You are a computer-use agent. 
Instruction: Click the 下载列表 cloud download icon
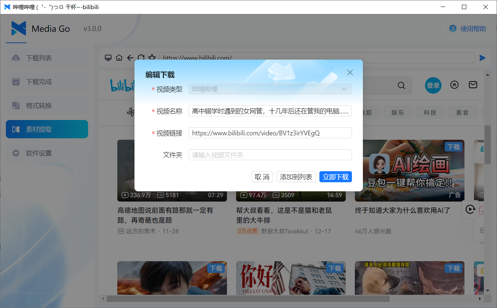point(16,58)
